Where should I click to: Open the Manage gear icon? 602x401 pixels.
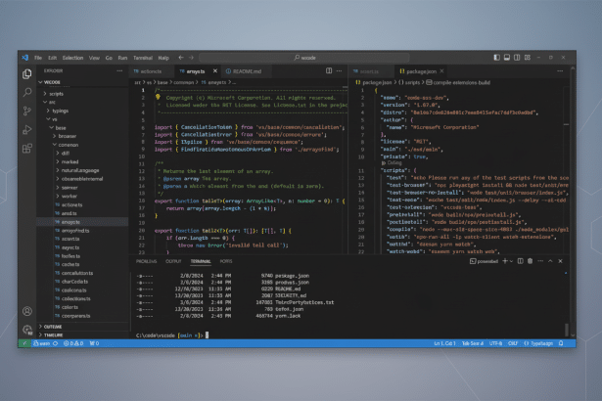click(26, 330)
